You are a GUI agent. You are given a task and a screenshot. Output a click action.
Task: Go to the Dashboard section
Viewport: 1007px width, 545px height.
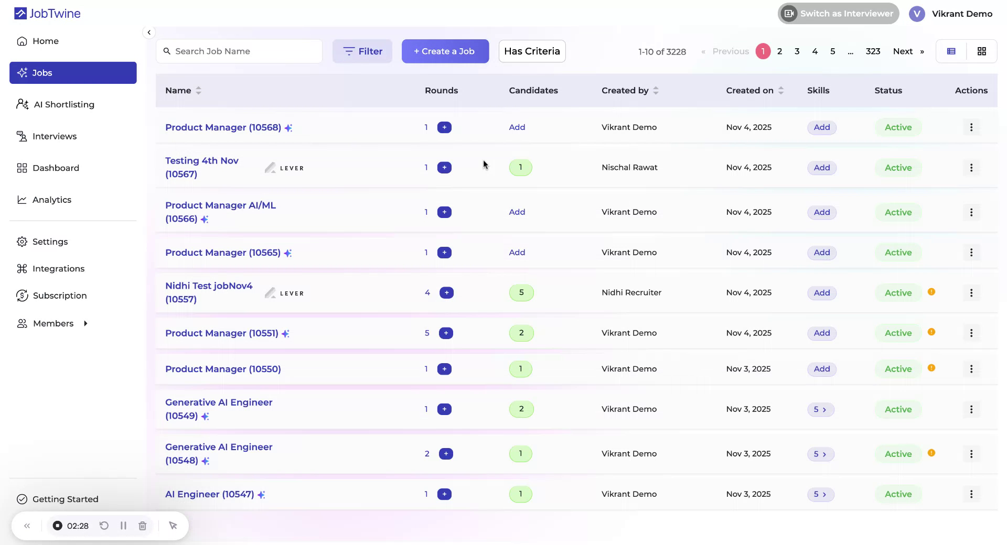(x=56, y=168)
